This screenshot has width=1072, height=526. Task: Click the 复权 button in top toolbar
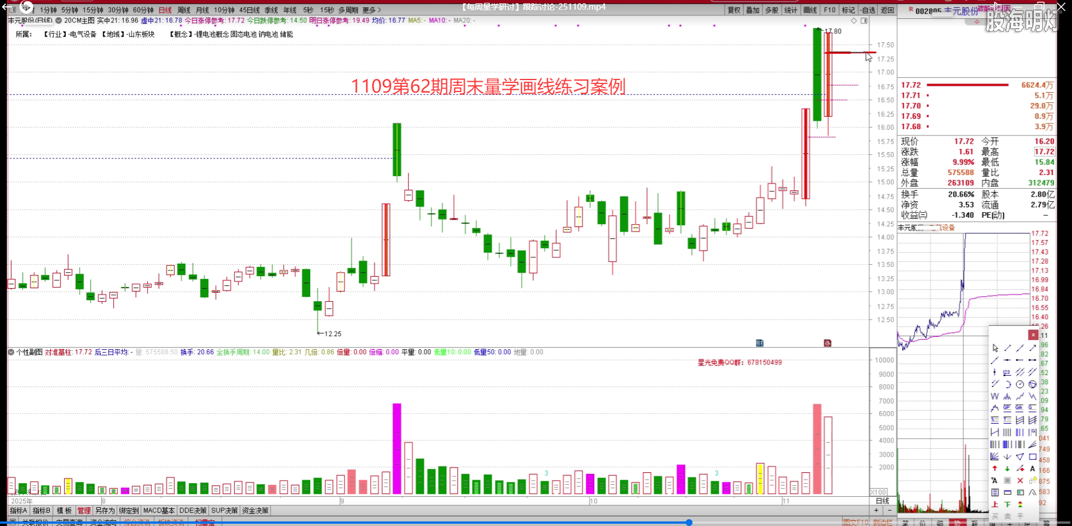(734, 10)
